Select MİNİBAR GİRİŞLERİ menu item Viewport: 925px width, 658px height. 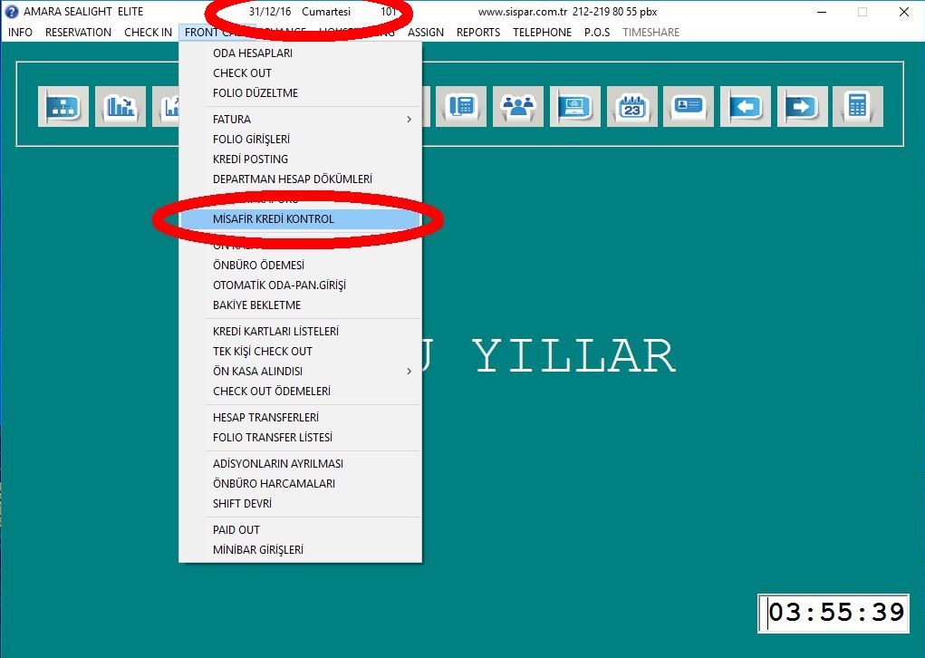(x=258, y=549)
